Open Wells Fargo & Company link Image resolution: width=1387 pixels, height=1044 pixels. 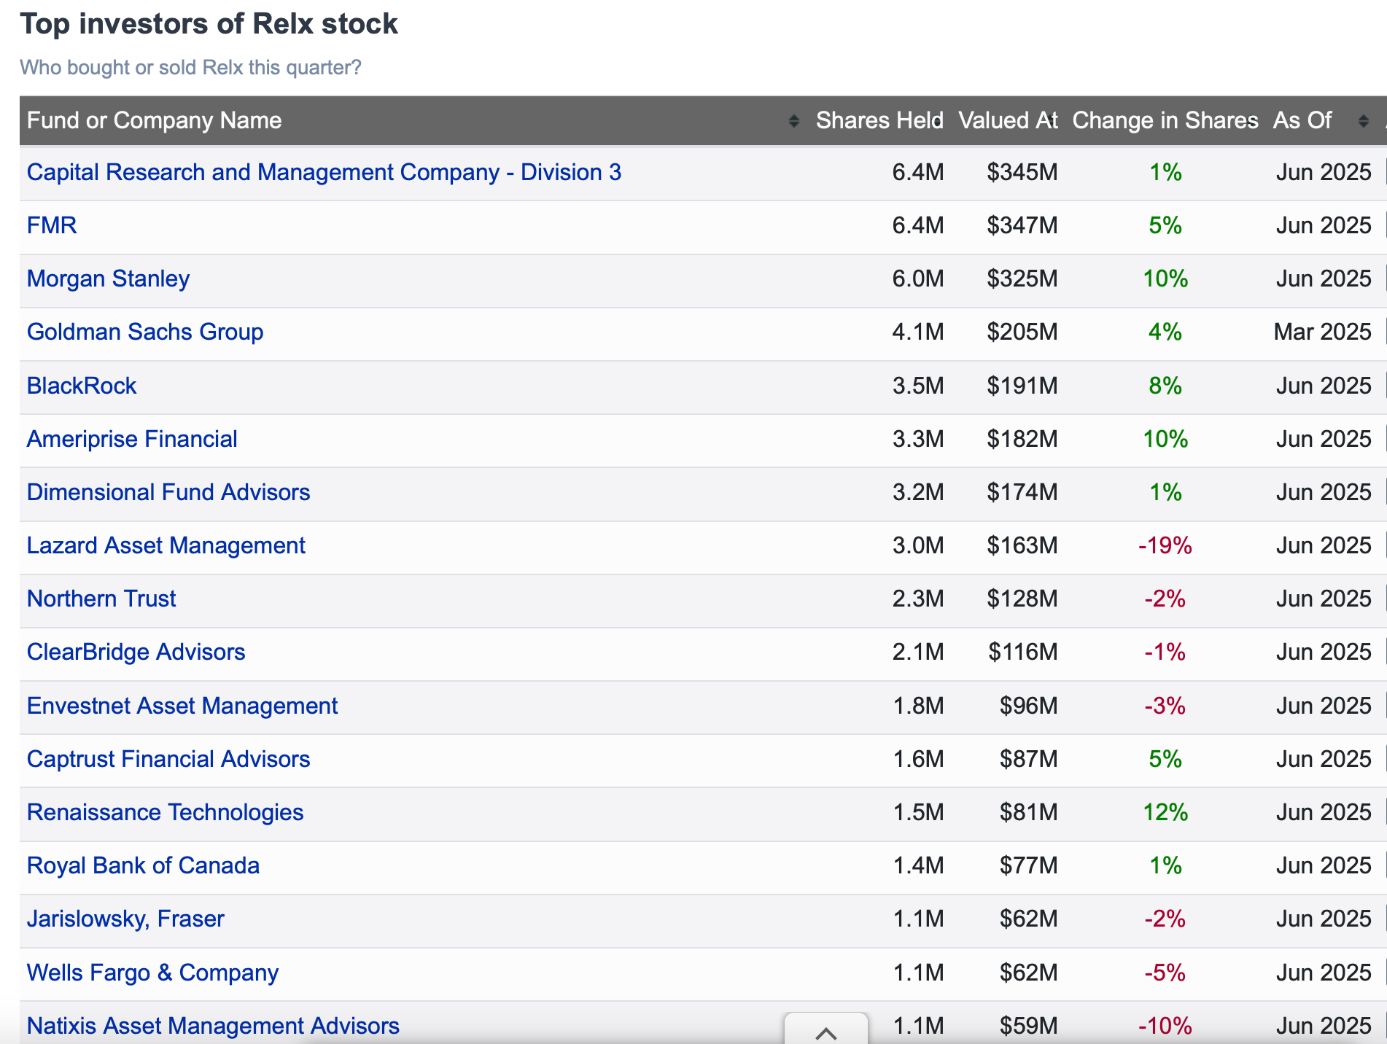click(x=152, y=973)
